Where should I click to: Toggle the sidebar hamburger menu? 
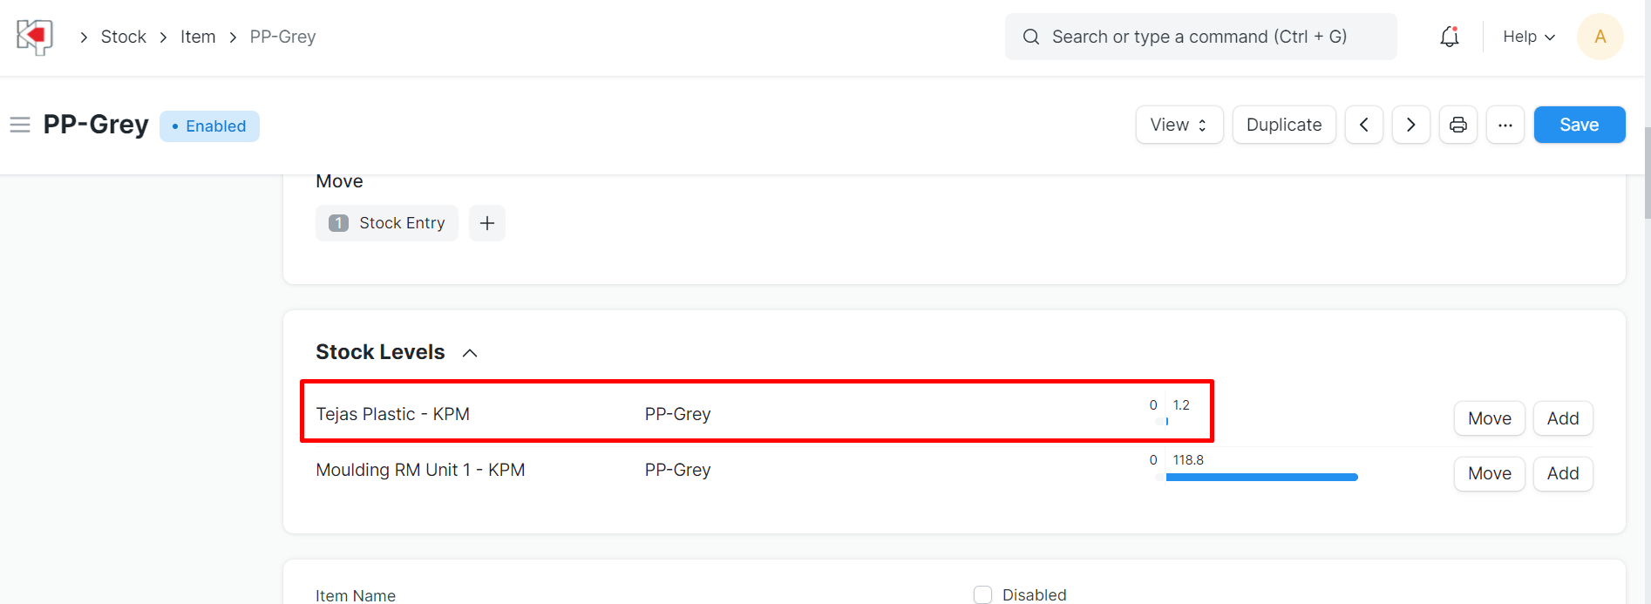[20, 126]
